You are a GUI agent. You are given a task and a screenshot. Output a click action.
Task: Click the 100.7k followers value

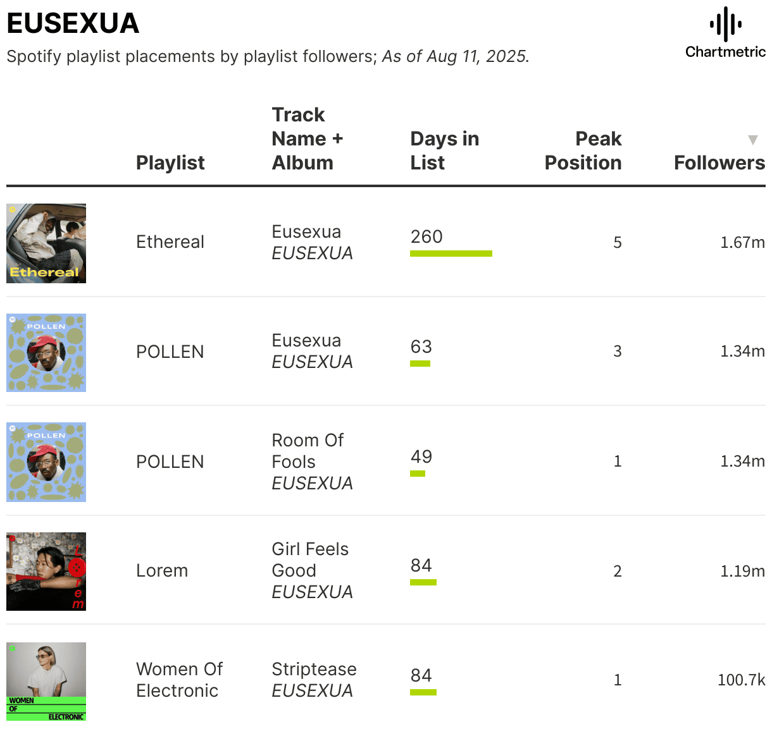click(741, 680)
